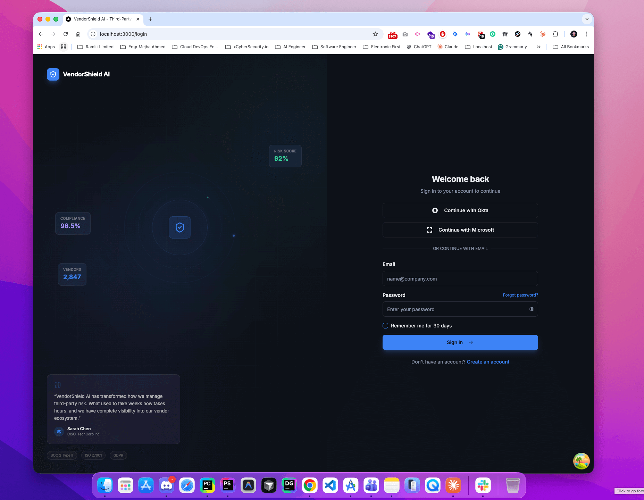
Task: Click the Chrome profile avatar
Action: click(x=574, y=34)
